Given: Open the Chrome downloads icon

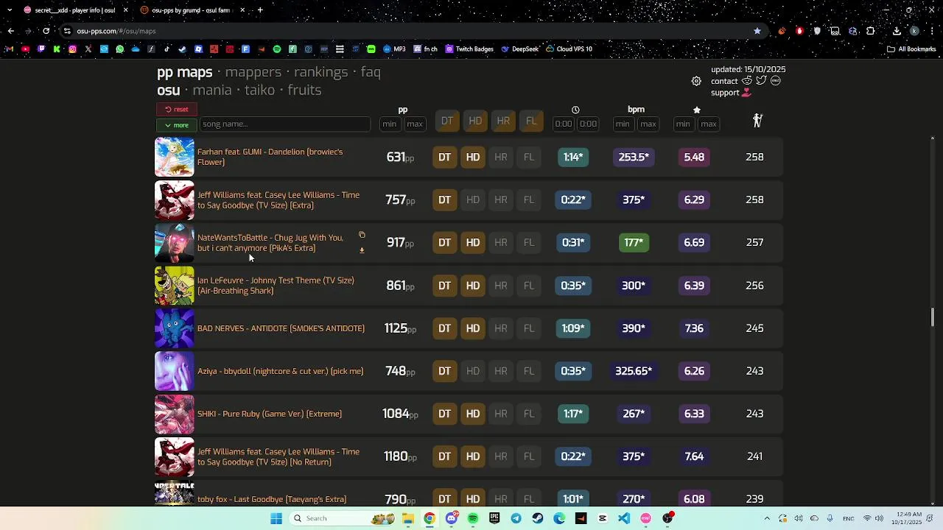Looking at the screenshot, I should (x=897, y=31).
